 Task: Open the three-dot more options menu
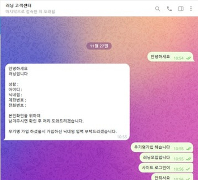(x=191, y=9)
